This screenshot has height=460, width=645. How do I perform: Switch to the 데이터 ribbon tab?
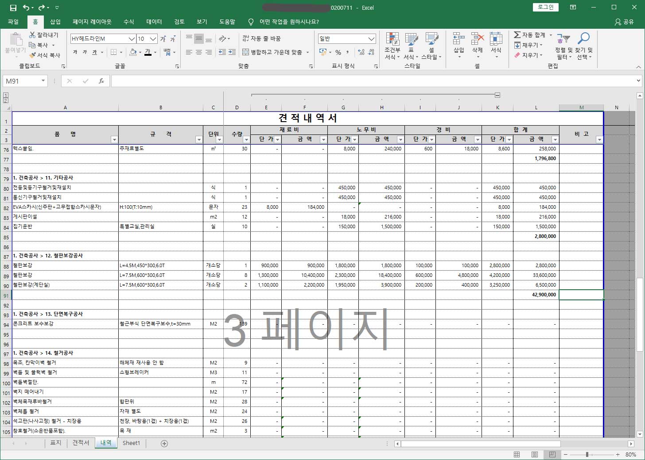pos(153,22)
